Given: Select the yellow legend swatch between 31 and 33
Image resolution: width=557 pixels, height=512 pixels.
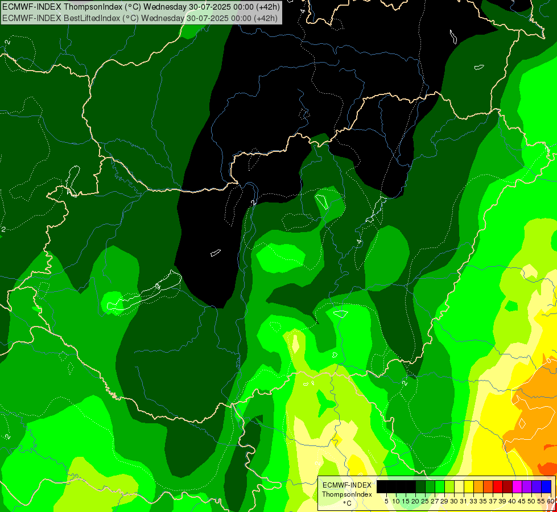Looking at the screenshot, I should (x=469, y=486).
